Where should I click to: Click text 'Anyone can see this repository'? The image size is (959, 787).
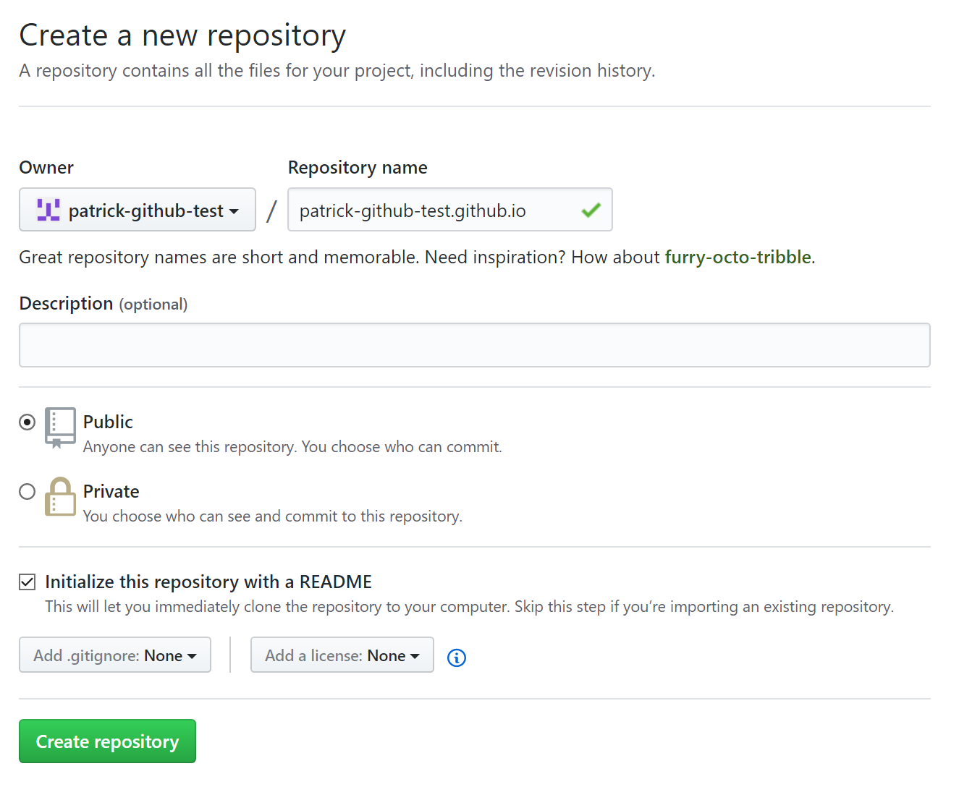point(190,447)
